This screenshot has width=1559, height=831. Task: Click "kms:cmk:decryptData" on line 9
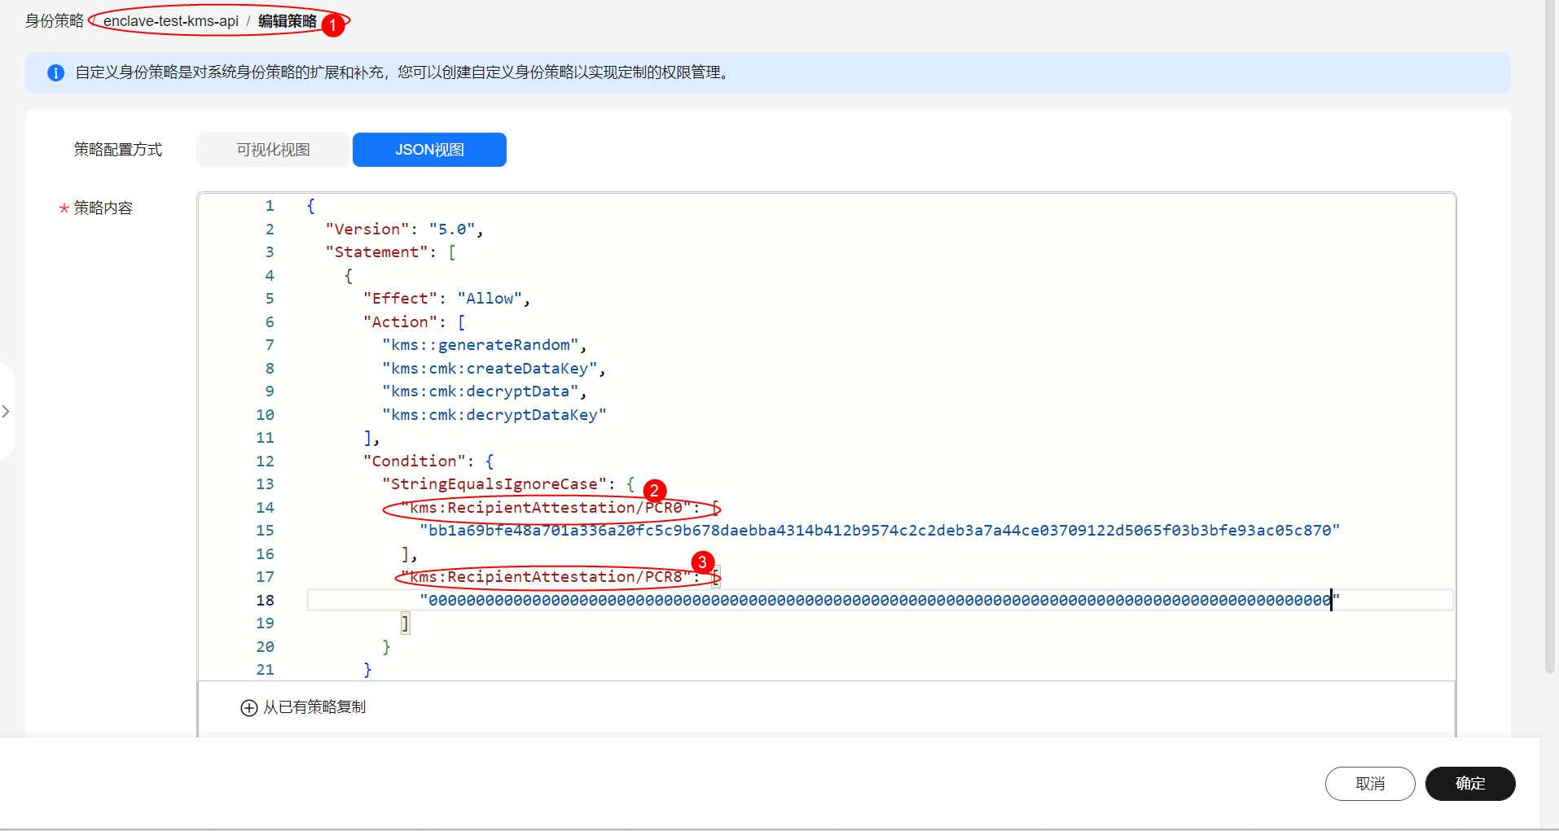point(481,391)
